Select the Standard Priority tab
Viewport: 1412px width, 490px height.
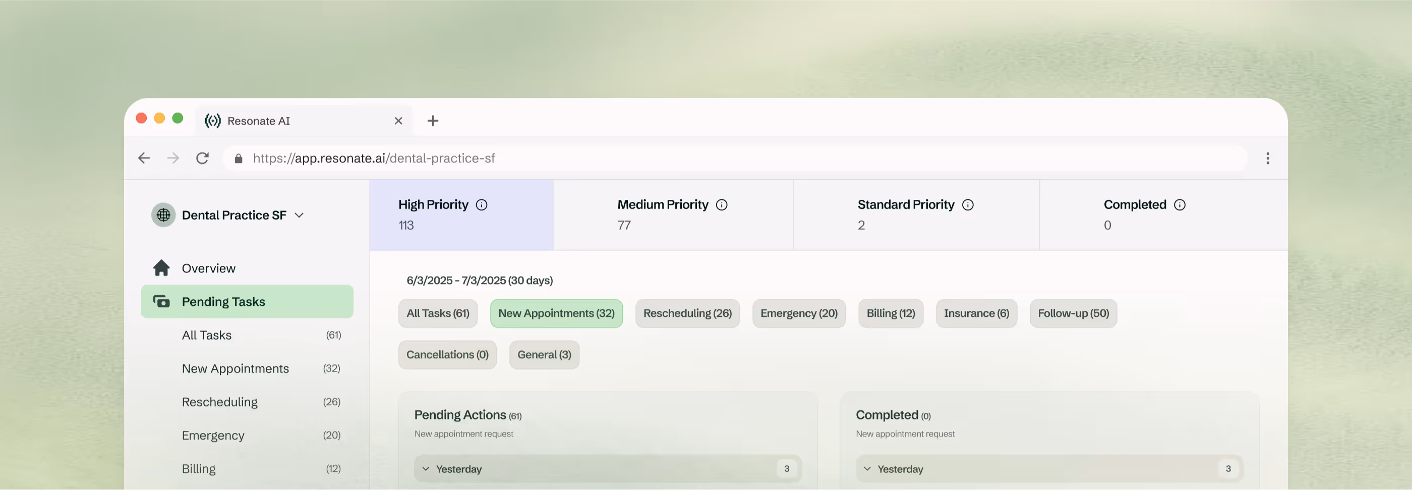click(x=916, y=214)
